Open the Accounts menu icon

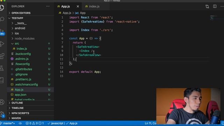pyautogui.click(x=2, y=102)
